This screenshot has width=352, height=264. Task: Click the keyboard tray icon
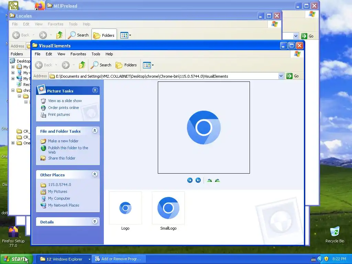tap(313, 260)
